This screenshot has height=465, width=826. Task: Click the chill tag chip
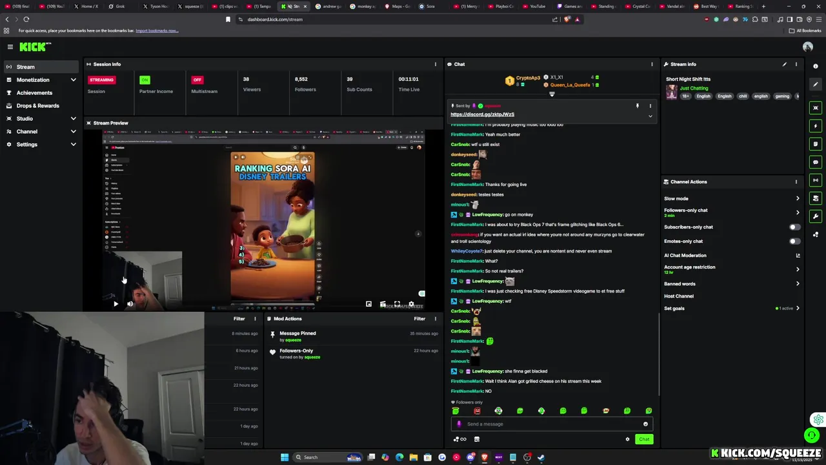743,96
